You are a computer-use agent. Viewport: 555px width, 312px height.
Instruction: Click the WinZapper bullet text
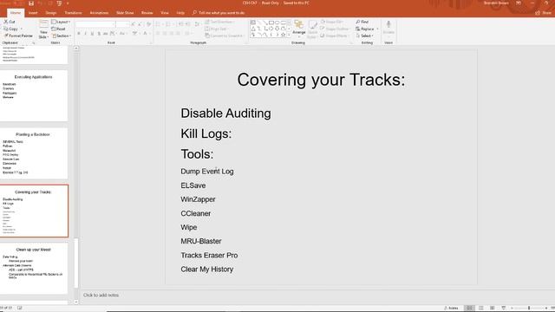click(x=198, y=199)
